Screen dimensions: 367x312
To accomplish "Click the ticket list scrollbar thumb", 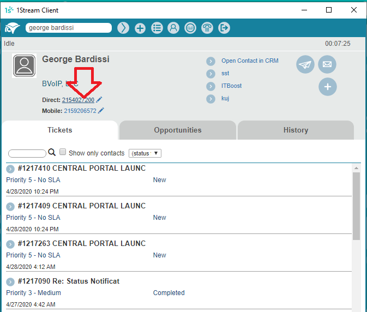I will coord(356,206).
